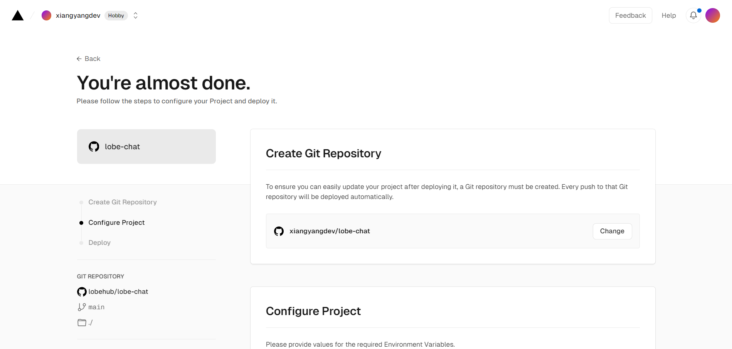
Task: Click the xiangyangdev/lobe-chat repository name
Action: (330, 231)
